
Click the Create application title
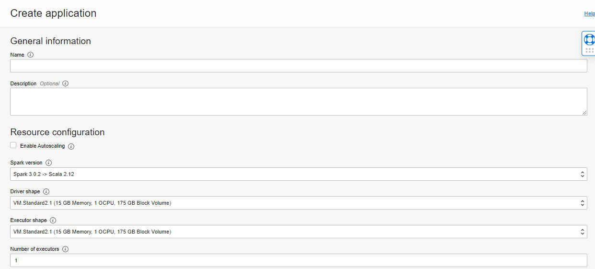tap(53, 13)
